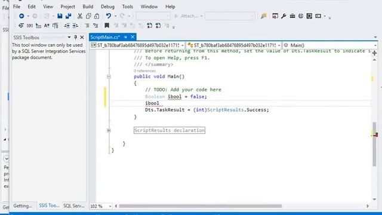Image resolution: width=382 pixels, height=215 pixels.
Task: Click the Increase Indent icon
Action: pos(75,25)
